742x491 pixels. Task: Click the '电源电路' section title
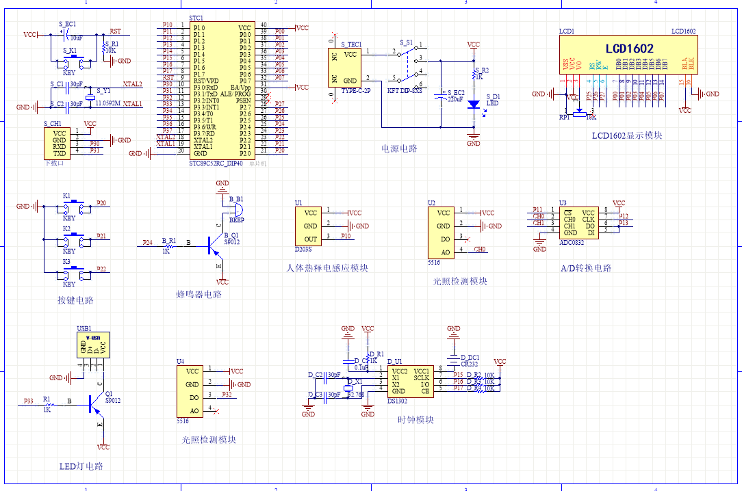point(399,148)
